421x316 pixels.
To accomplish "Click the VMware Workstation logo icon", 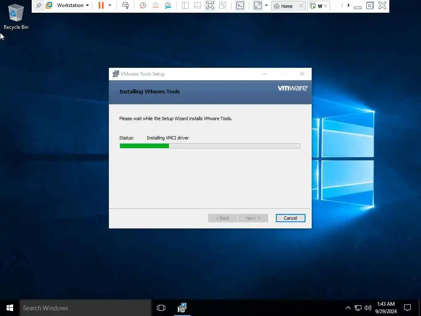I will [49, 5].
